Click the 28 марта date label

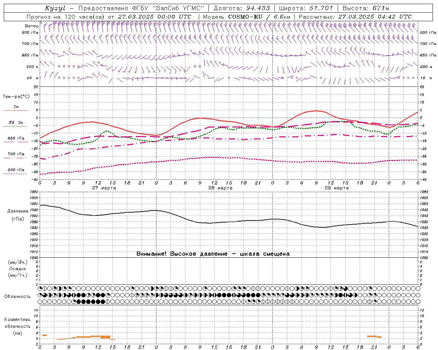220,188
